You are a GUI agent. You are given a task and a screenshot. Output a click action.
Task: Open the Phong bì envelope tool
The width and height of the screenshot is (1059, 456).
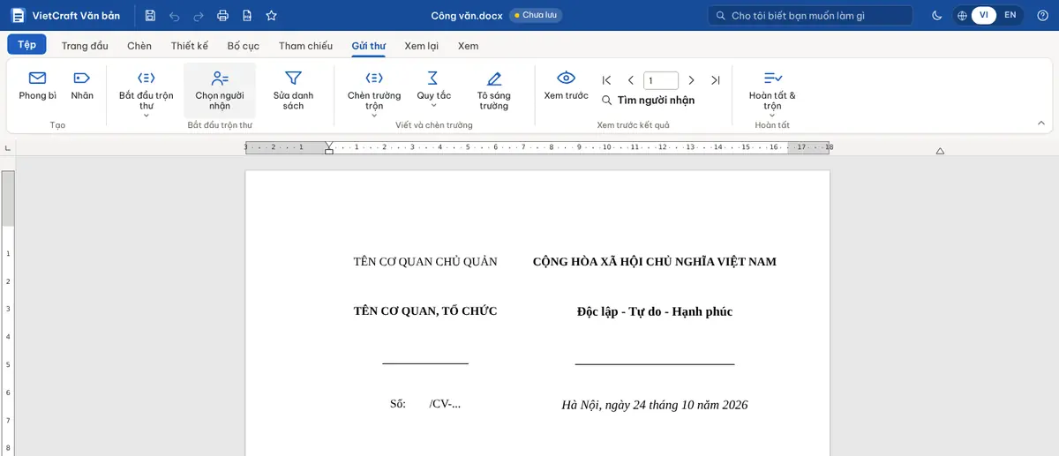coord(38,86)
